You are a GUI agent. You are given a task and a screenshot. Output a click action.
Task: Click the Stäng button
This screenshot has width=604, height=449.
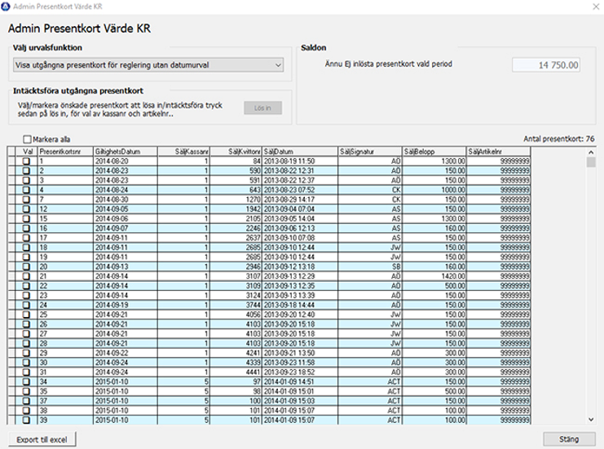(569, 439)
